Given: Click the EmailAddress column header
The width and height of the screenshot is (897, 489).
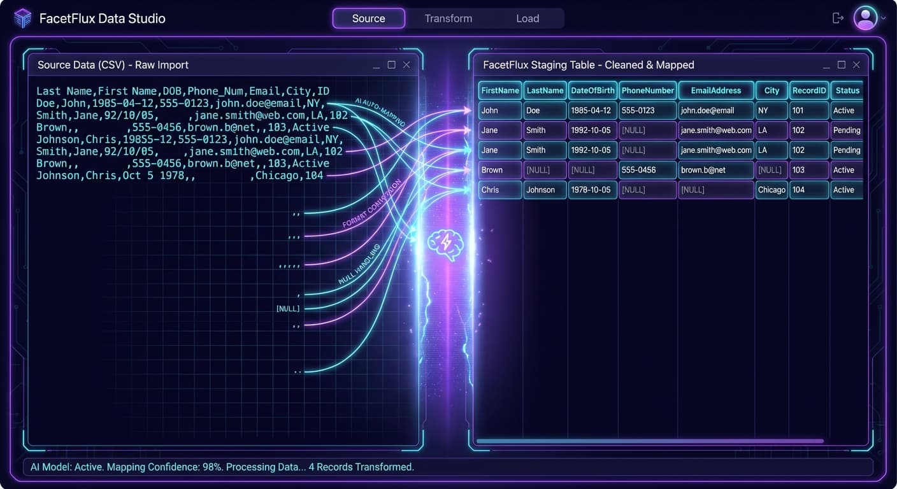Looking at the screenshot, I should 715,90.
